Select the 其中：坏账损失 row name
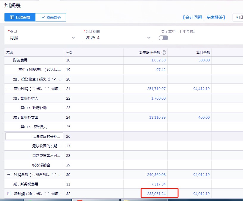 (x=34, y=127)
